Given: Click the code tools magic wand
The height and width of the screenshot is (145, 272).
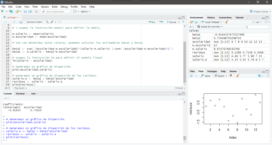Looking at the screenshot, I should [53, 22].
